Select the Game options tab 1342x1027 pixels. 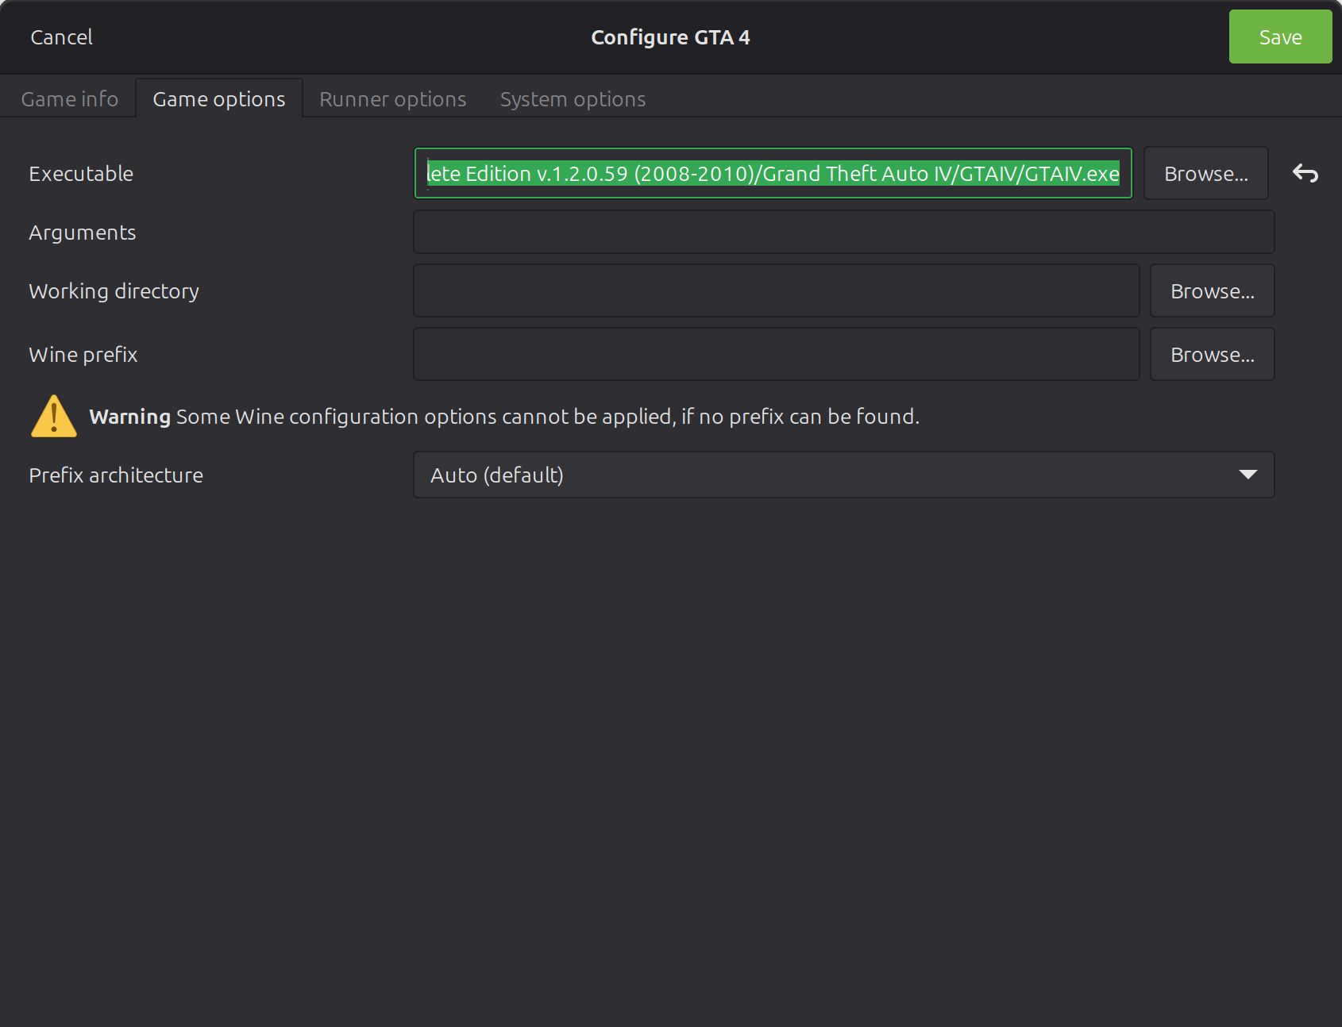(219, 99)
